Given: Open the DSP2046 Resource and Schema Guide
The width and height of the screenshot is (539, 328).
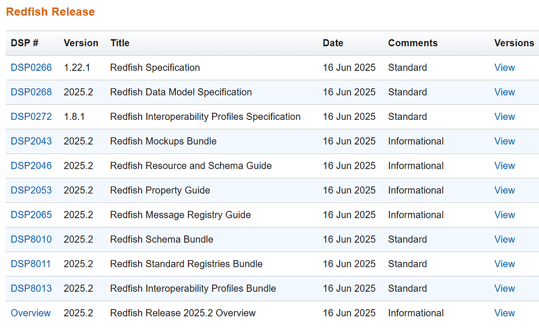Looking at the screenshot, I should pyautogui.click(x=31, y=166).
